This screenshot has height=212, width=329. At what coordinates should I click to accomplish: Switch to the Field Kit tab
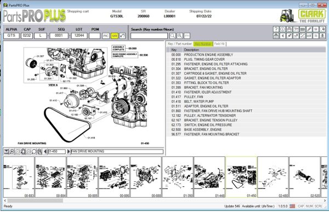219,44
